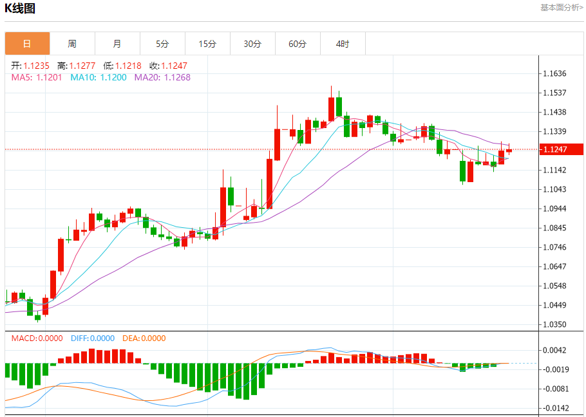
Task: Open the 15分 interval tab
Action: pos(207,44)
